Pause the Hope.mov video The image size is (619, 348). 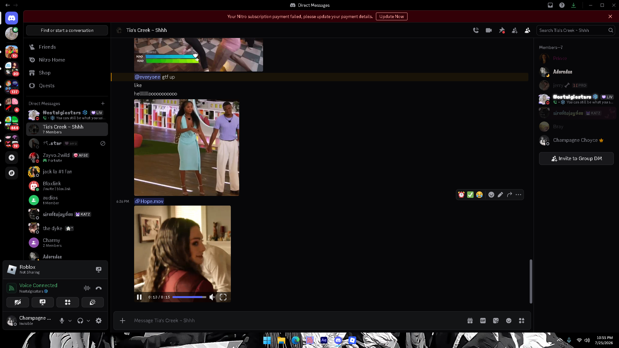[139, 297]
